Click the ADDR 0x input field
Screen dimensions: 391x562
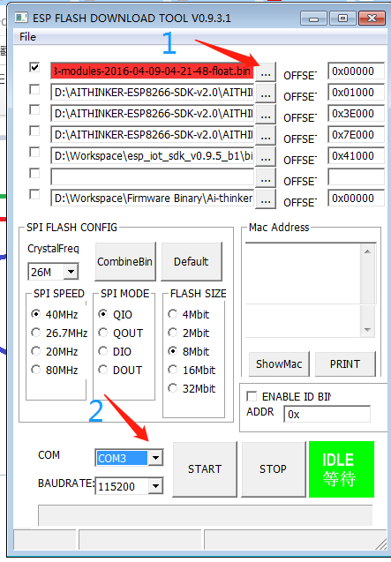pyautogui.click(x=327, y=415)
